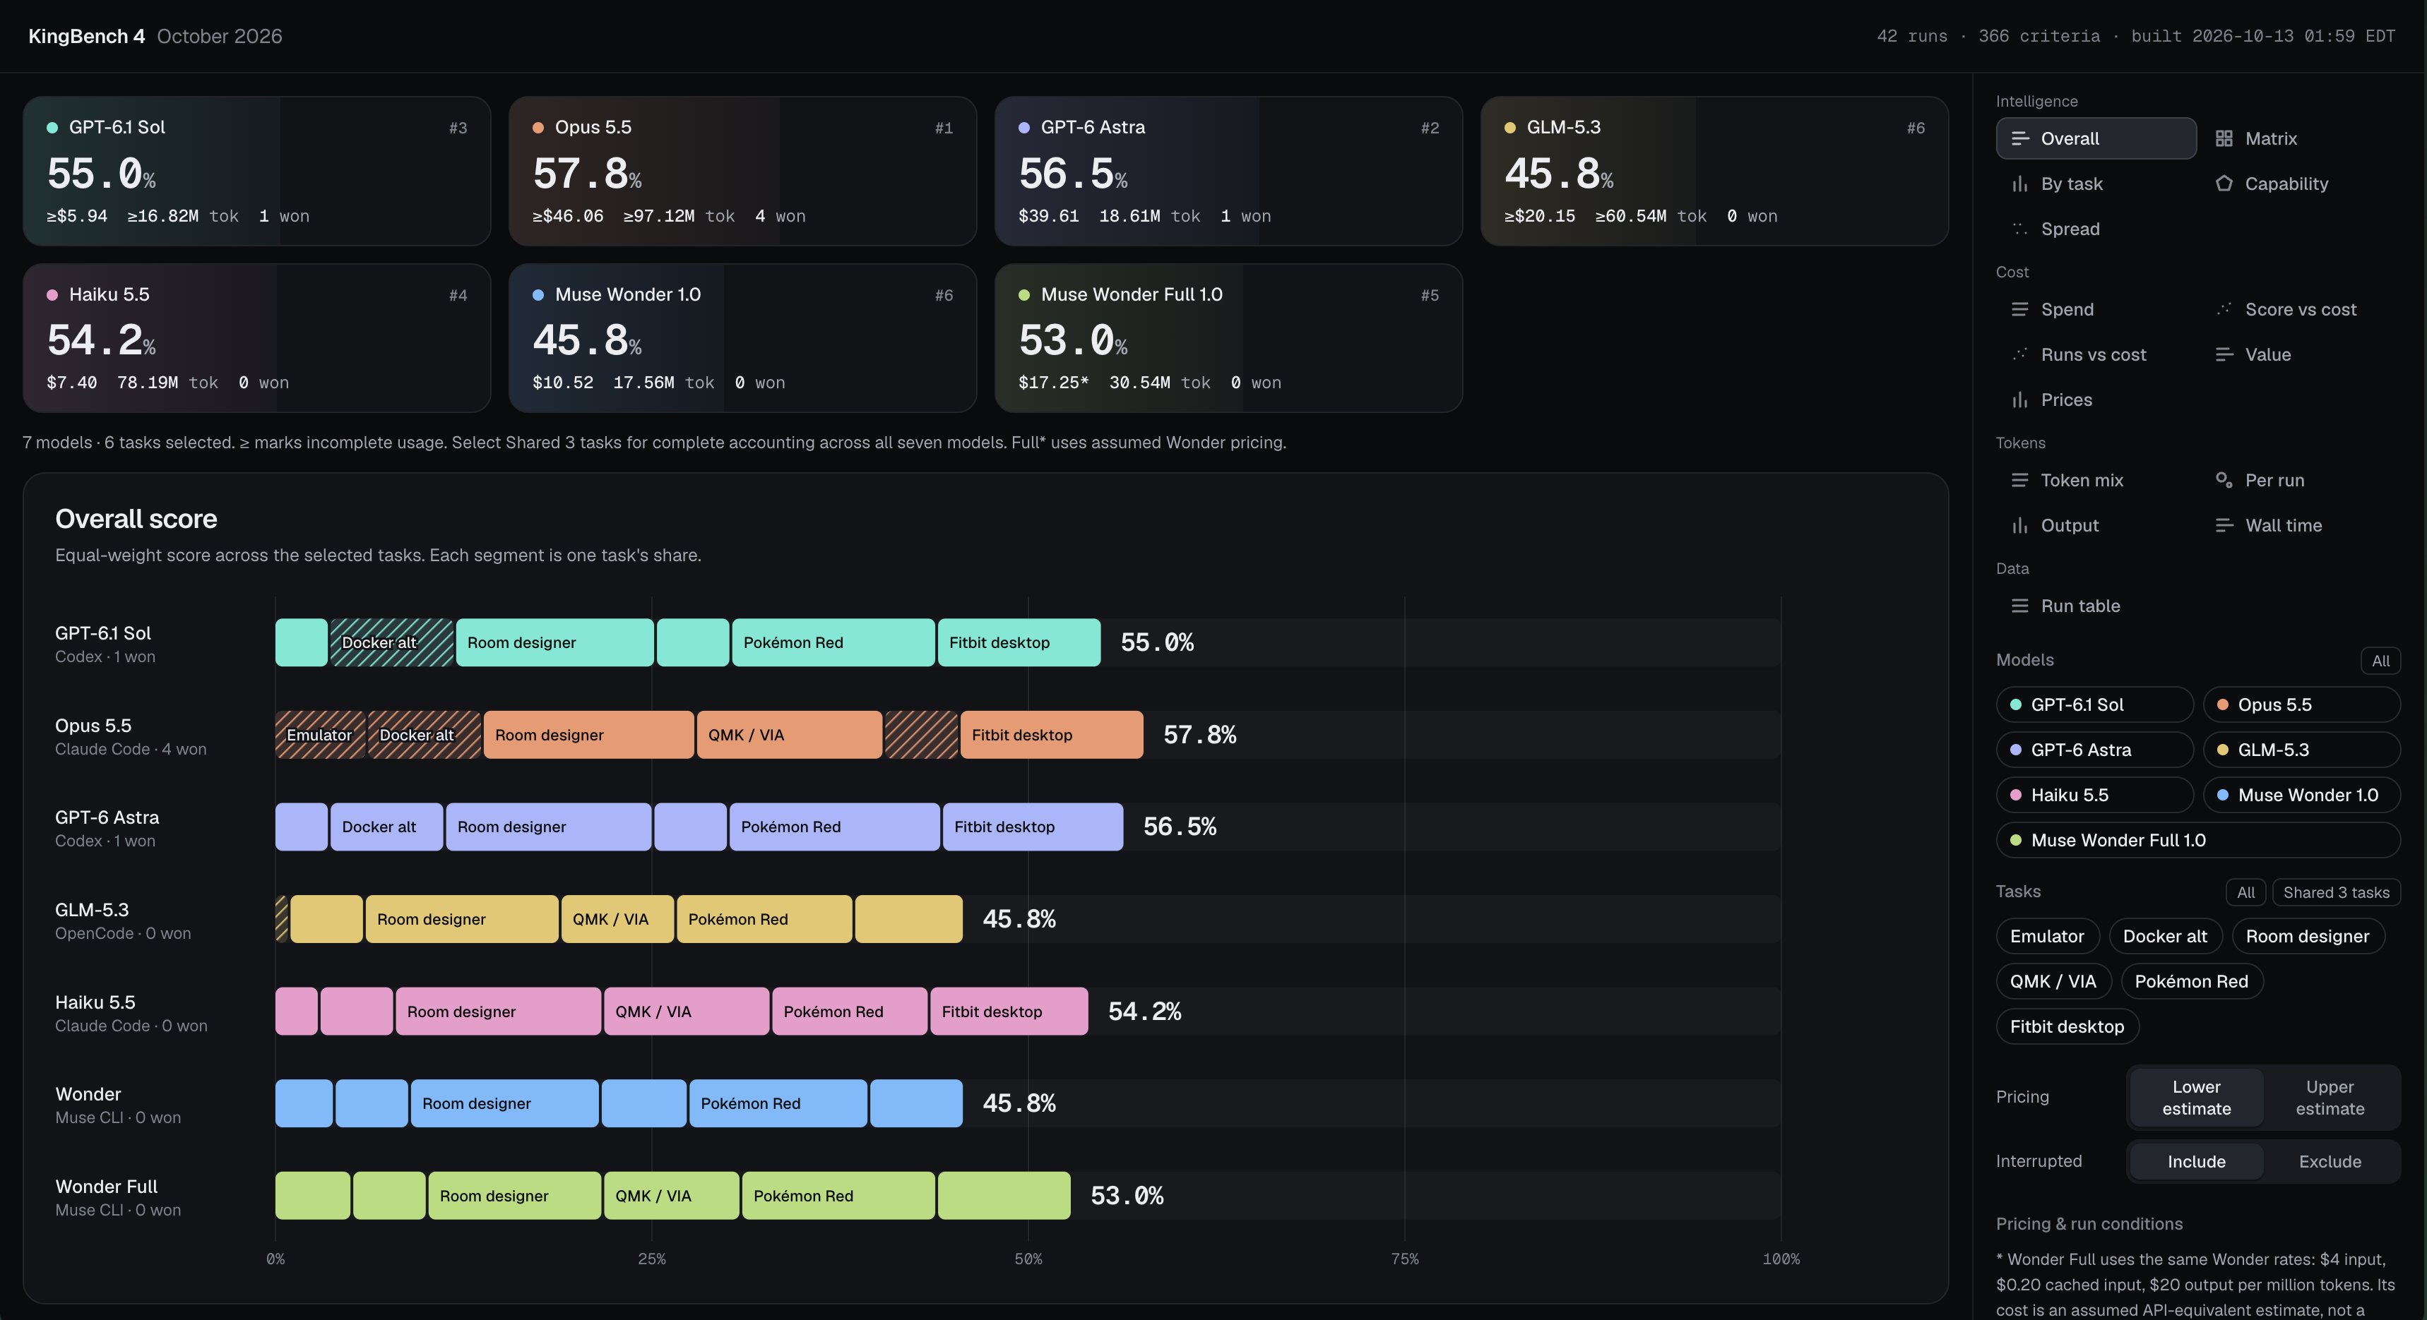Click the Value bars icon
This screenshot has height=1320, width=2427.
pos(2224,355)
